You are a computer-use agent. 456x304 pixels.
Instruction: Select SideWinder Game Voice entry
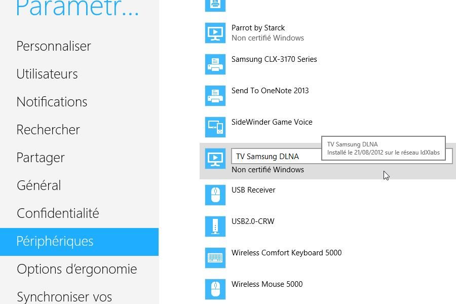tap(272, 122)
